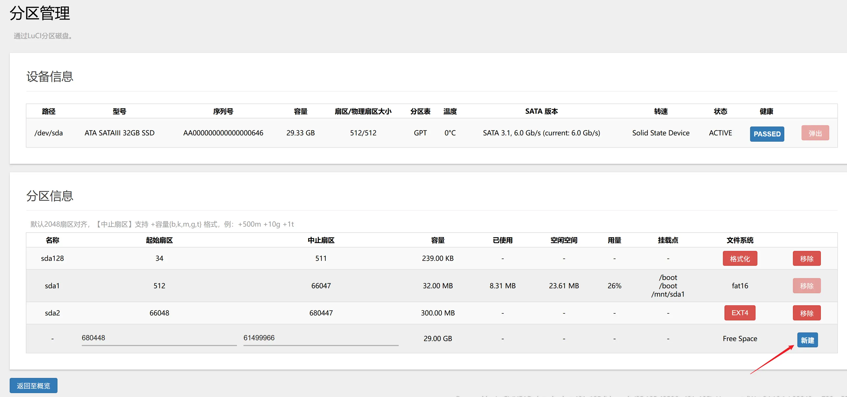Remove partition sda2 with 移除 button
The image size is (847, 397).
coord(806,313)
